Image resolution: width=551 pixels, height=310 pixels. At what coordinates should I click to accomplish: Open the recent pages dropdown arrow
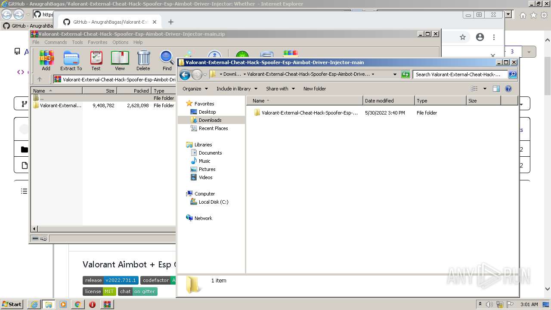[205, 74]
